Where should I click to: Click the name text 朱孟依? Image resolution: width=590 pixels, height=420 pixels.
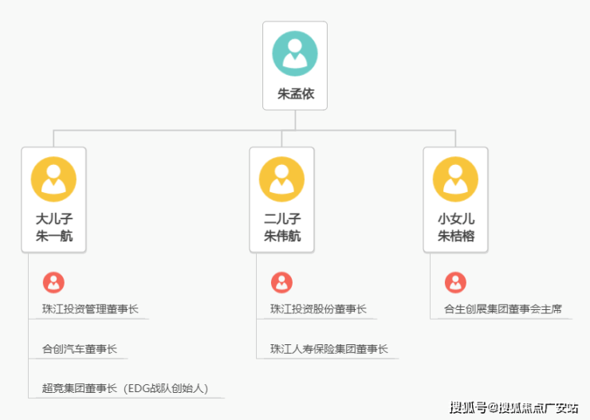[295, 93]
